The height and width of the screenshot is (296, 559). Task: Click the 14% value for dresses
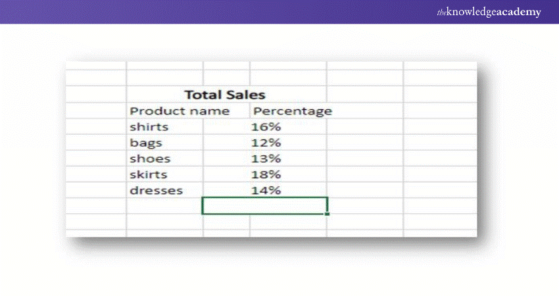266,190
